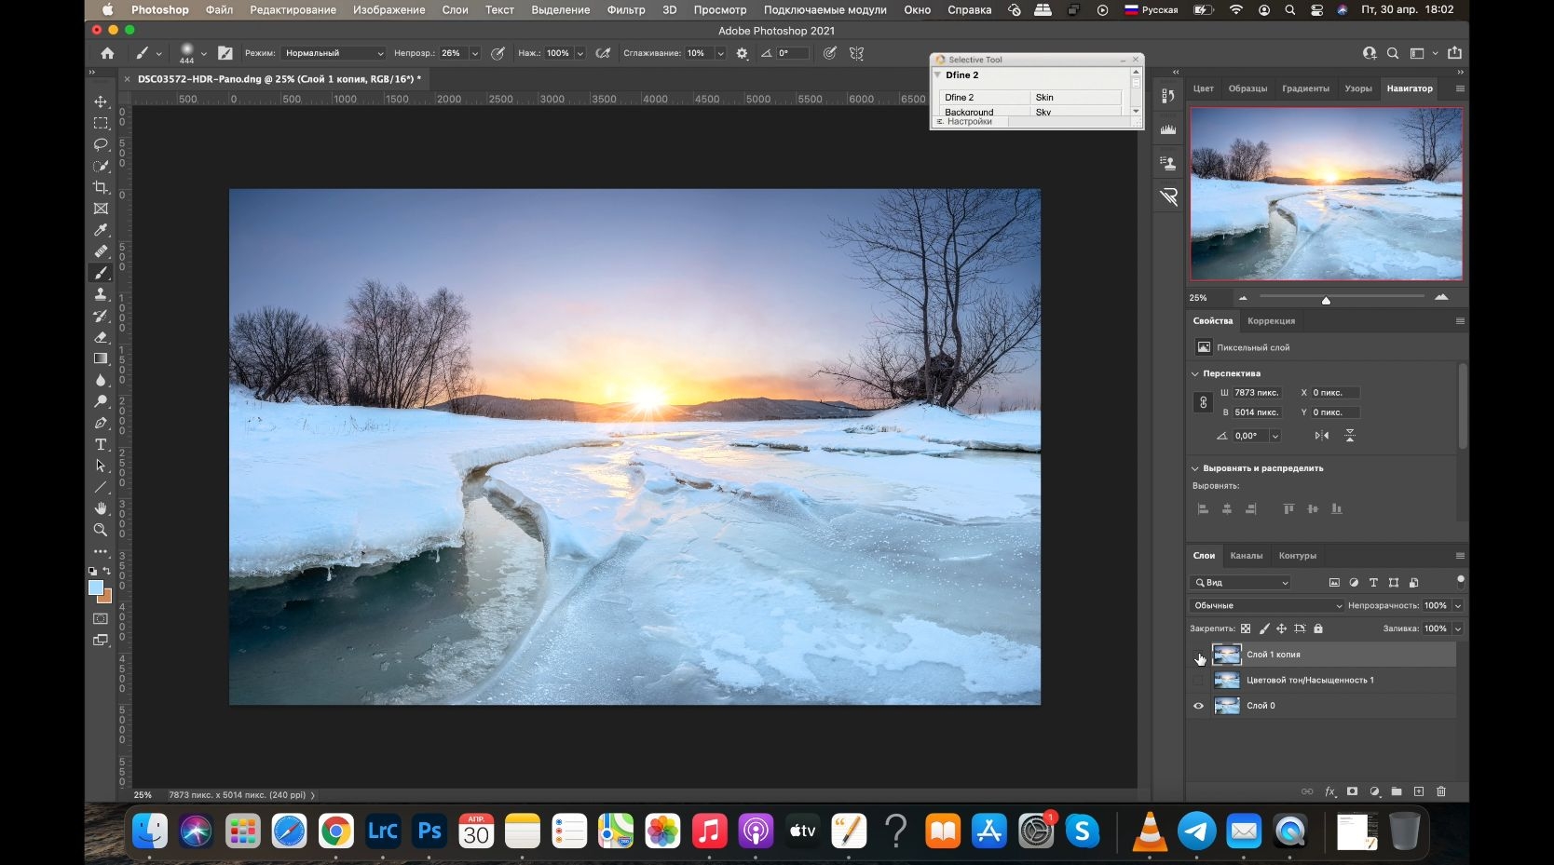Viewport: 1554px width, 865px height.
Task: Collapse the Выровнять и распределить section
Action: pyautogui.click(x=1195, y=468)
